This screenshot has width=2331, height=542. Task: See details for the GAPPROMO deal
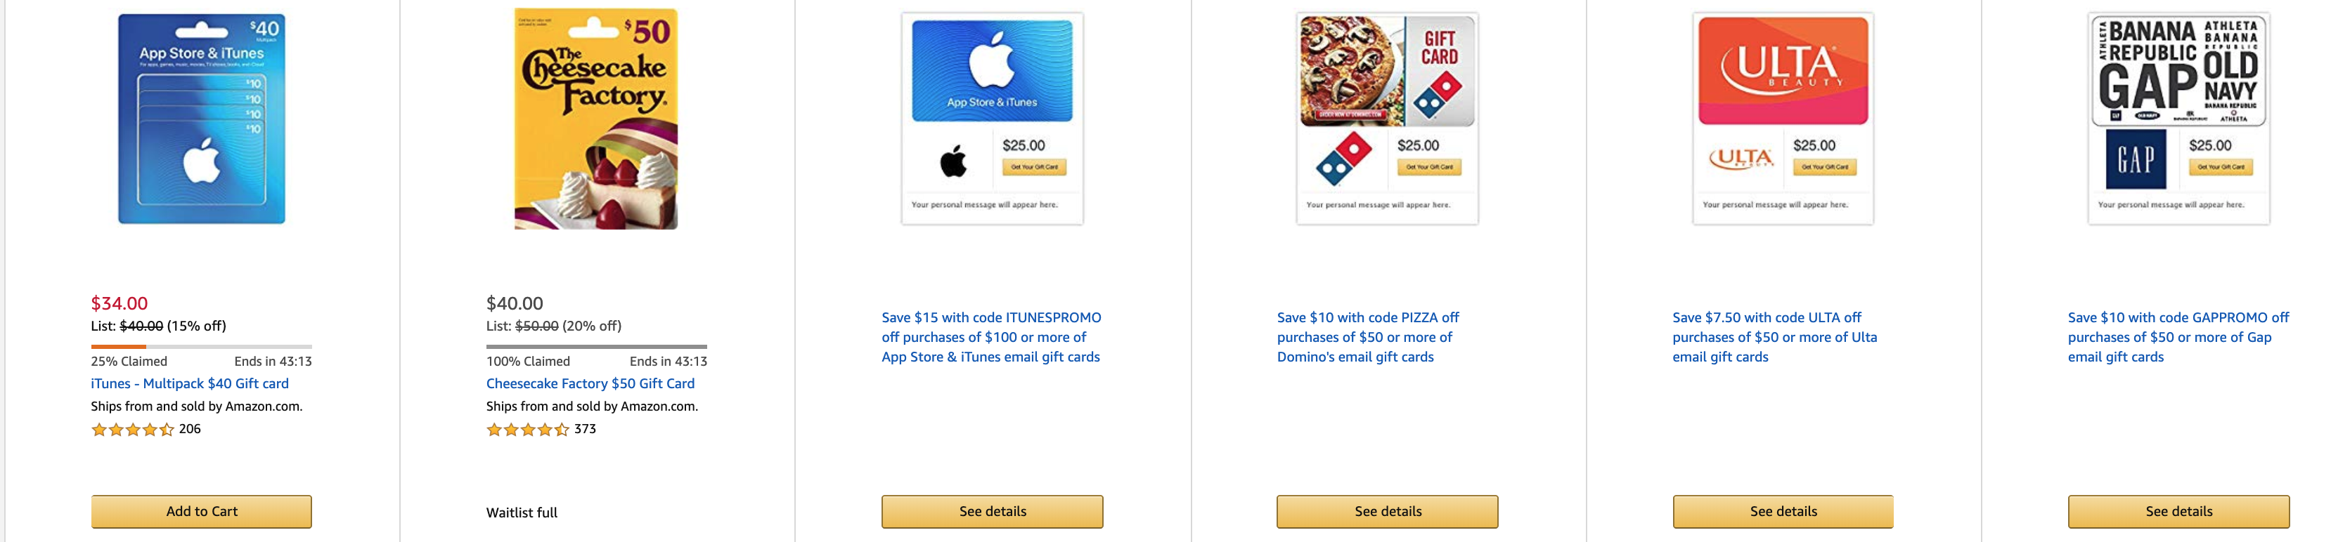pos(2179,511)
